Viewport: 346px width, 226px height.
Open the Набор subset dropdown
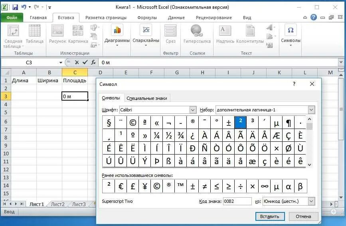pos(311,110)
